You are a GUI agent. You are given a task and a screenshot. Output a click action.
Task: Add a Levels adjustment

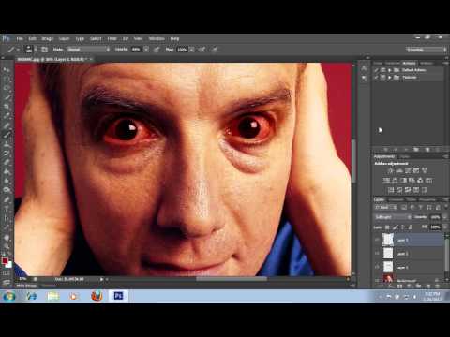click(x=399, y=170)
